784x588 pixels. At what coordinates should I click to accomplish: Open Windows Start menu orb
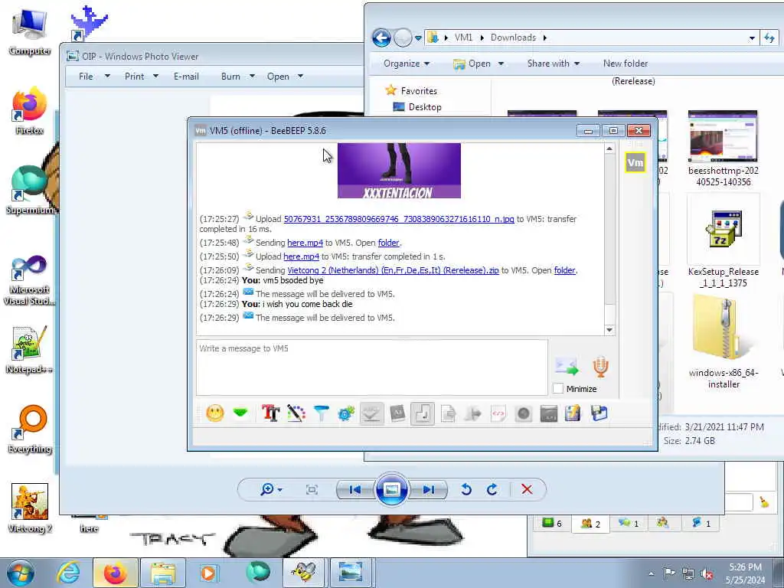[x=20, y=573]
